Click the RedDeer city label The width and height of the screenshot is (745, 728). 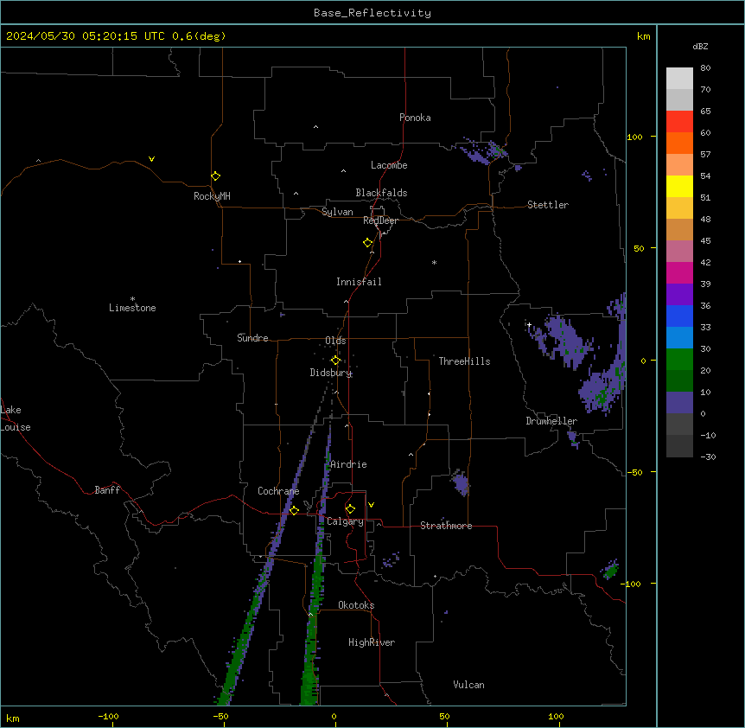pos(380,220)
